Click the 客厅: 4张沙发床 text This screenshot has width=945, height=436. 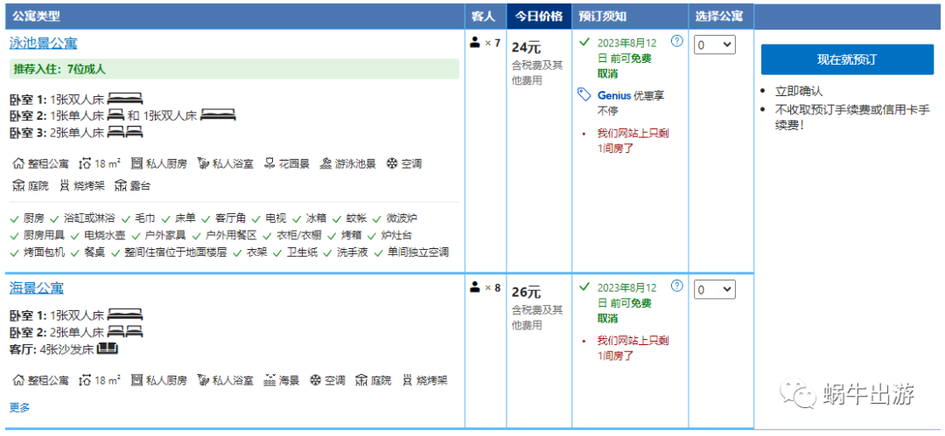pos(52,349)
